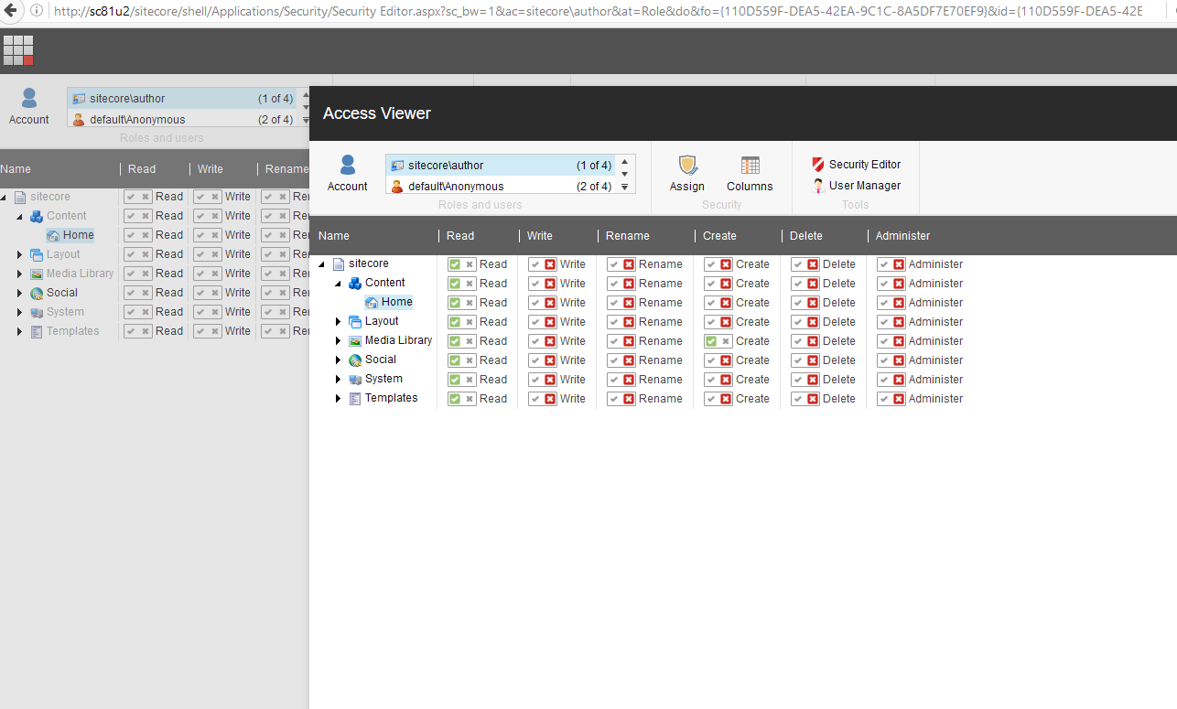1177x709 pixels.
Task: Click Account icon in background Security Editor
Action: (29, 99)
